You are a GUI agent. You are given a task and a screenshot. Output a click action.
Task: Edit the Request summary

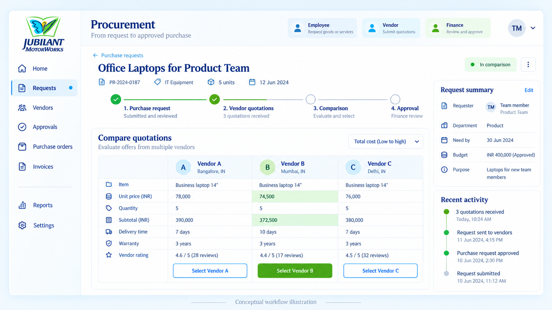[x=529, y=90]
